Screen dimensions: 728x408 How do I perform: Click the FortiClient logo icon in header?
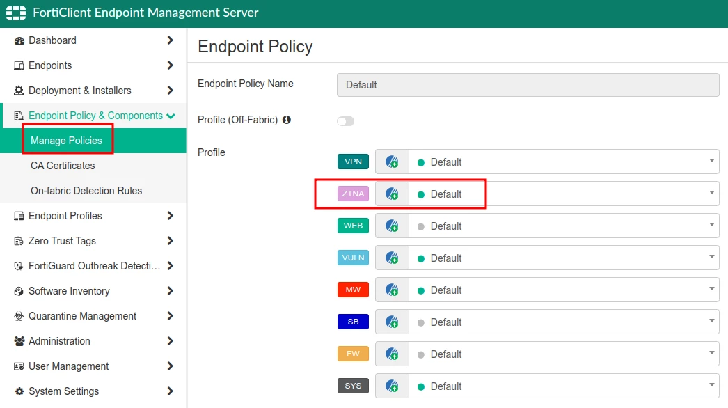pos(16,13)
